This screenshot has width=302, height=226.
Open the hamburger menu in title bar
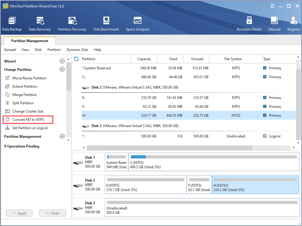pos(272,6)
